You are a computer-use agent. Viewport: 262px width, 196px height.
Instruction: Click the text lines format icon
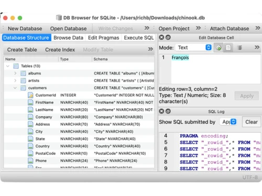240,48
